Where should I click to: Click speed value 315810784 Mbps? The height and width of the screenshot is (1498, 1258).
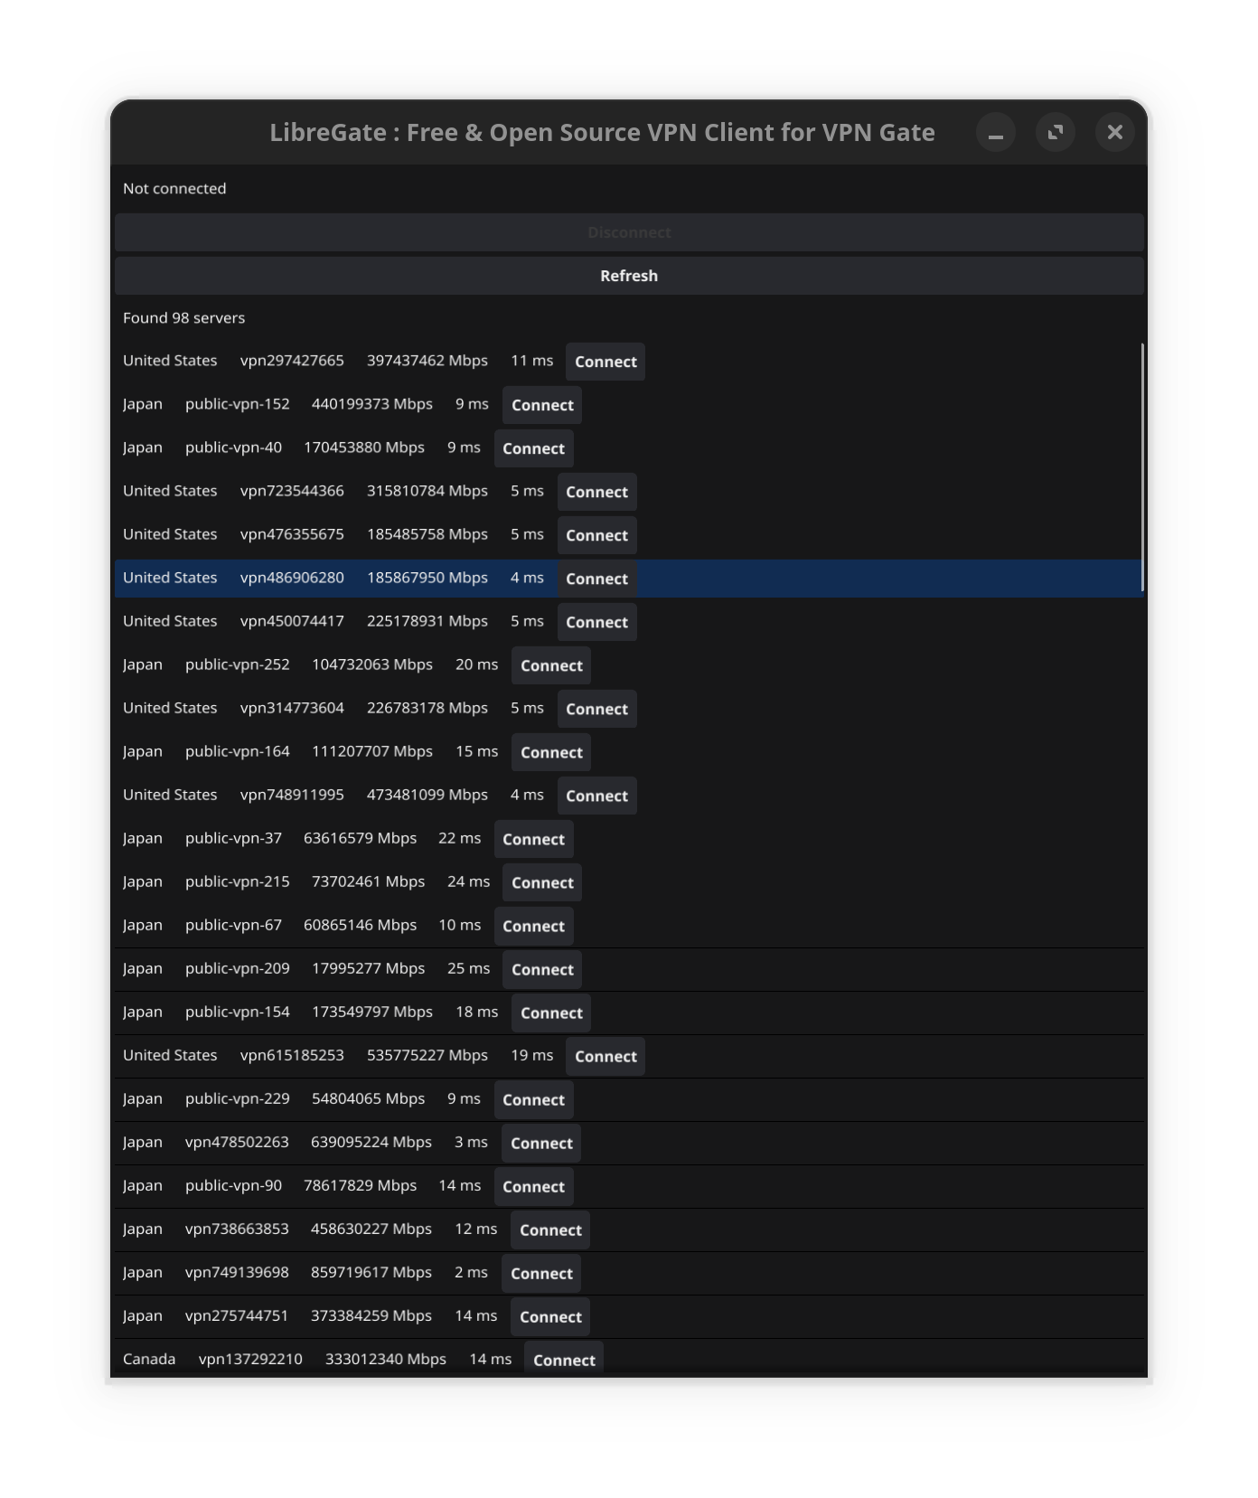(x=427, y=491)
